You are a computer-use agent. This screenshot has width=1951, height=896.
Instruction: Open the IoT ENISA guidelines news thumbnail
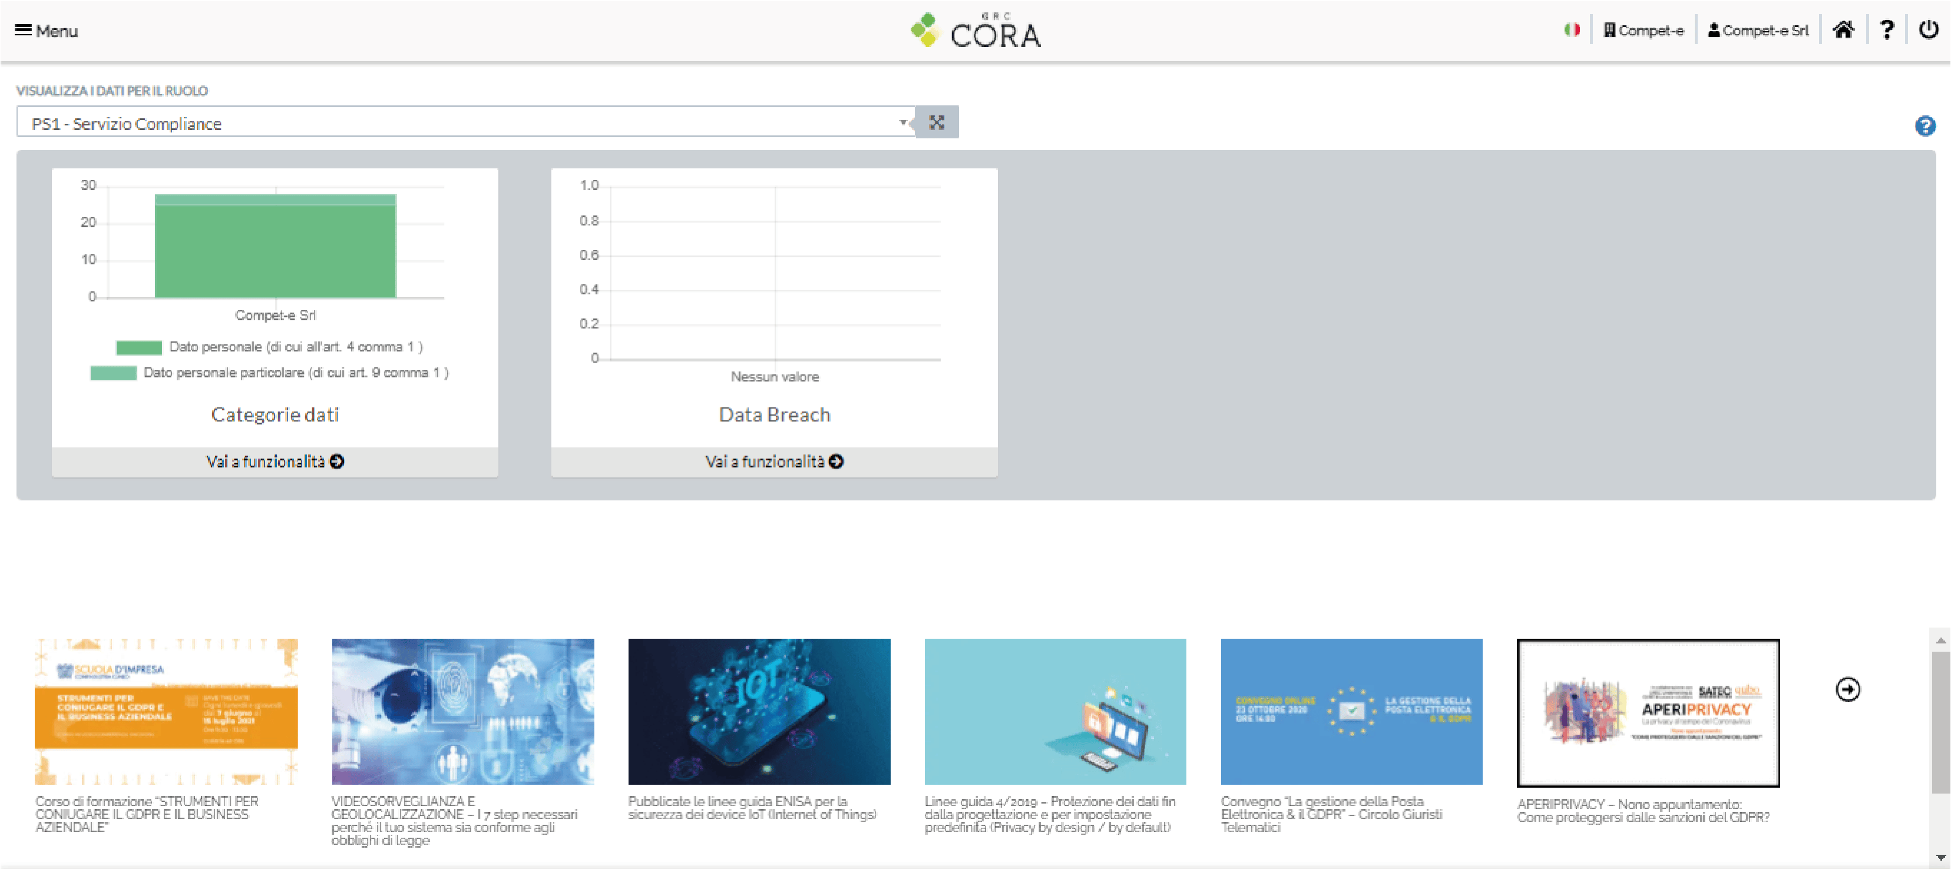759,711
